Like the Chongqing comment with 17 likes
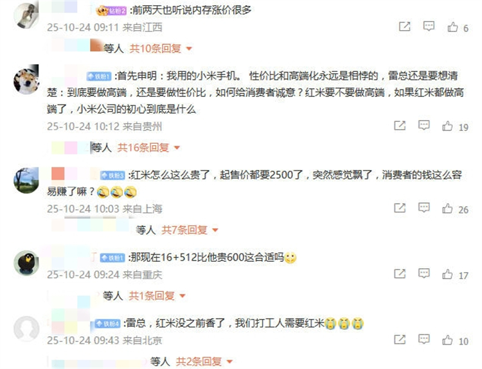Image resolution: width=482 pixels, height=369 pixels. pyautogui.click(x=447, y=274)
